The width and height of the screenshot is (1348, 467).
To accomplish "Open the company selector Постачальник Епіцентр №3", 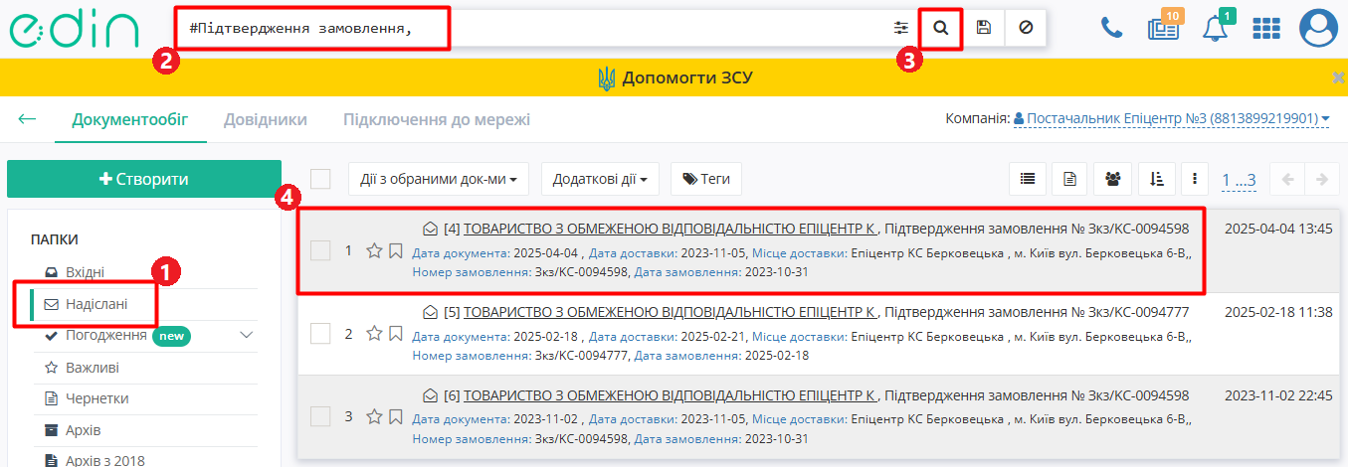I will pos(1172,118).
